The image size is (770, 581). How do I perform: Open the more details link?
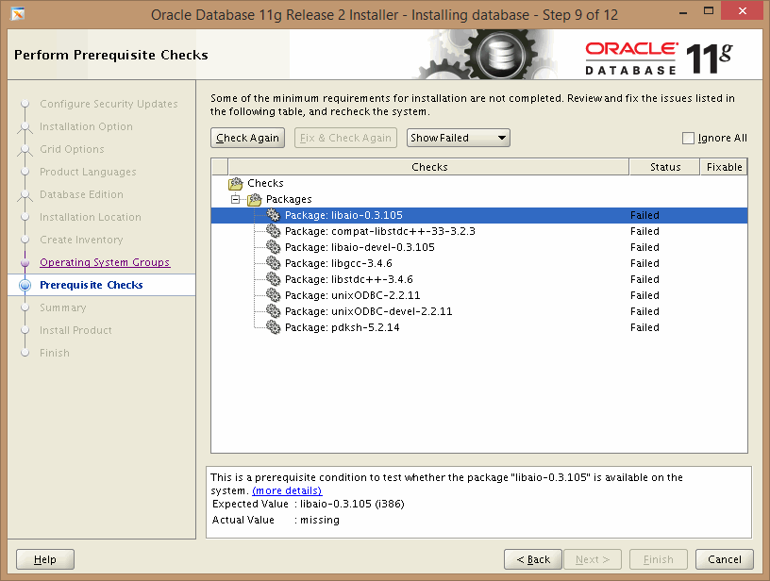287,490
